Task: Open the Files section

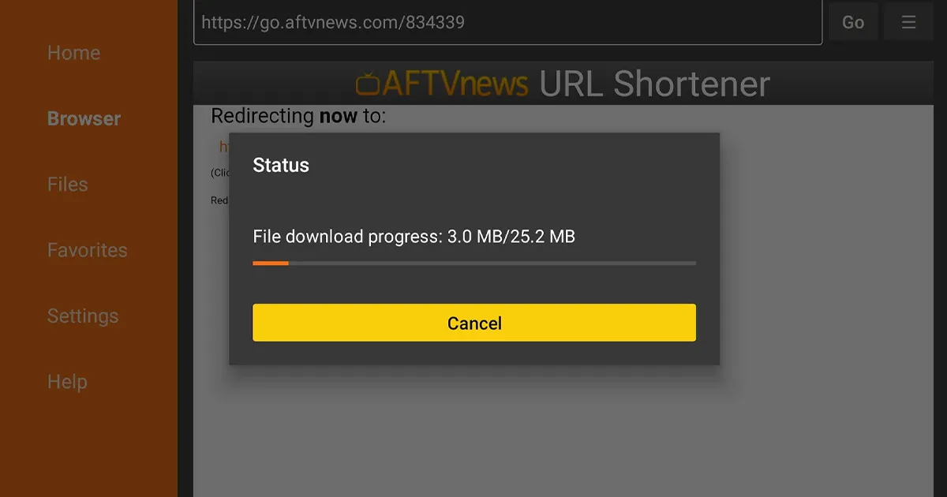Action: tap(67, 184)
